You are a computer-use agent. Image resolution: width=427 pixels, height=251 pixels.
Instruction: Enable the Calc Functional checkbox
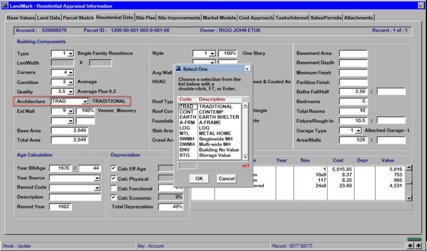tap(114, 188)
